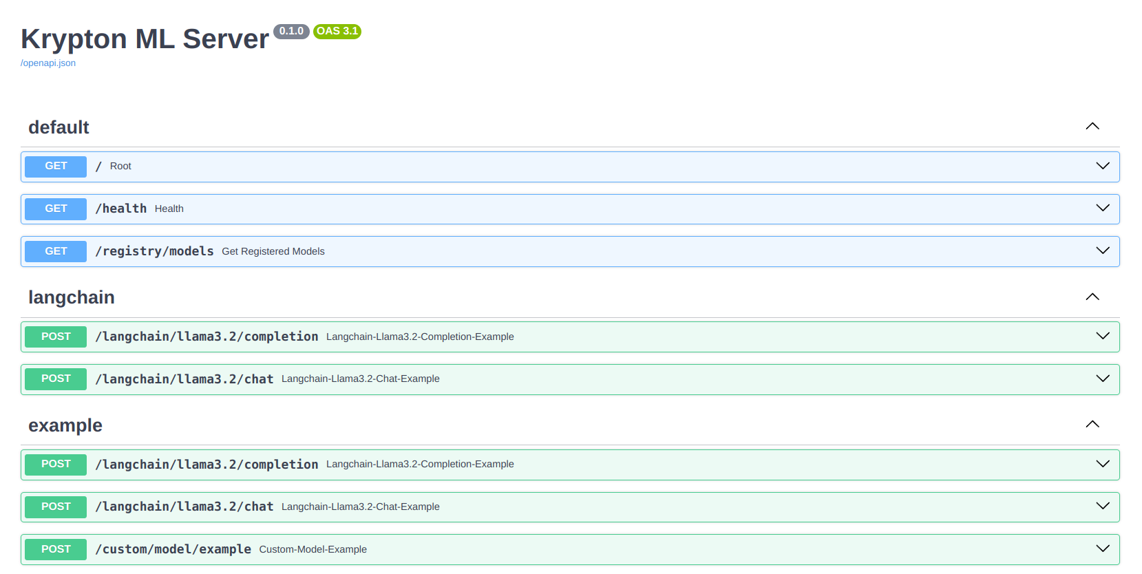
Task: Click GET badge of /registry/models endpoint
Action: pyautogui.click(x=56, y=252)
